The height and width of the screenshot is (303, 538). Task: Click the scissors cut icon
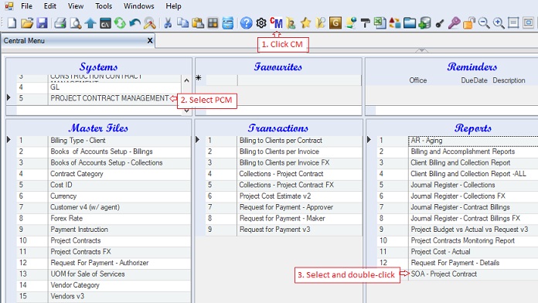tap(168, 23)
